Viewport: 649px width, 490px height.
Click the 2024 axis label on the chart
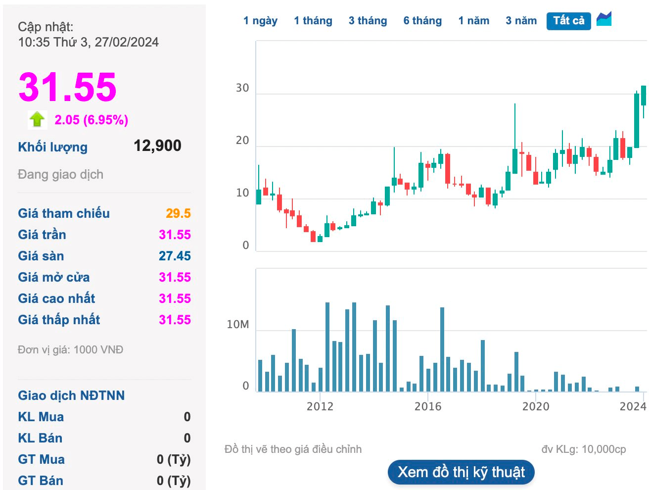[x=632, y=407]
